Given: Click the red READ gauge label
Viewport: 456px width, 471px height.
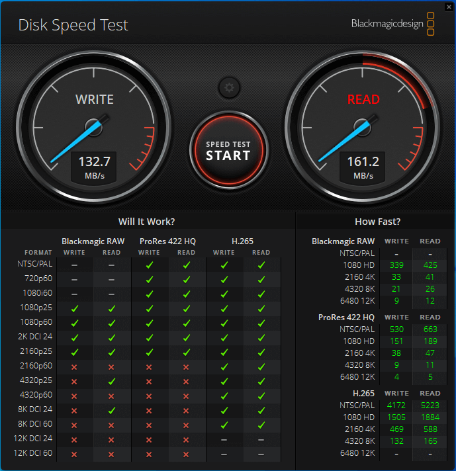Looking at the screenshot, I should pos(363,99).
